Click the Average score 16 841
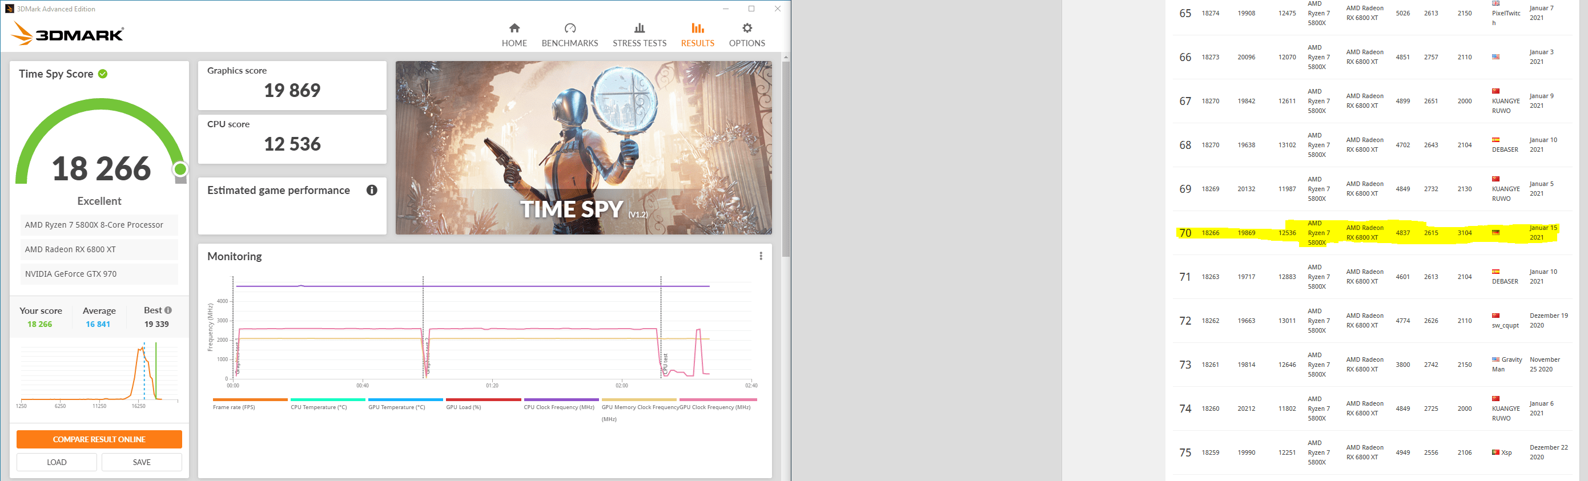Screen dimensions: 1588x481 click(98, 324)
